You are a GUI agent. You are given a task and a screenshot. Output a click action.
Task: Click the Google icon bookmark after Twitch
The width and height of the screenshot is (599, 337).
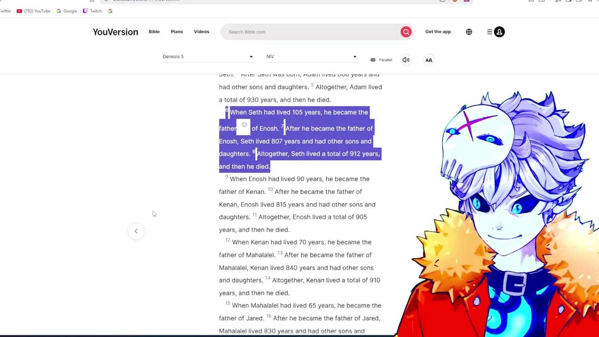[110, 11]
